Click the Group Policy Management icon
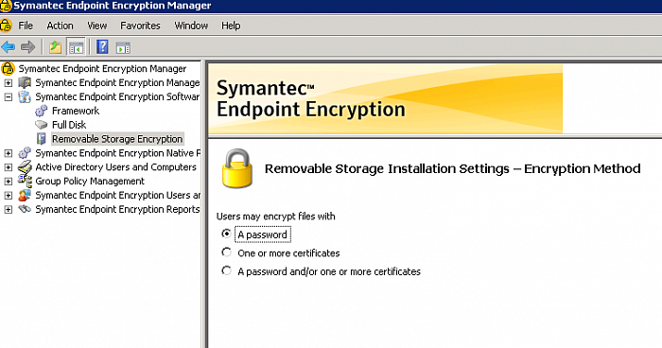 click(25, 181)
